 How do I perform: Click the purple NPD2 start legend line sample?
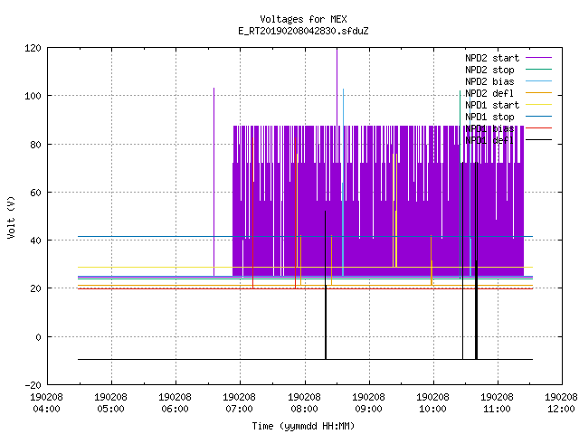[x=538, y=58]
